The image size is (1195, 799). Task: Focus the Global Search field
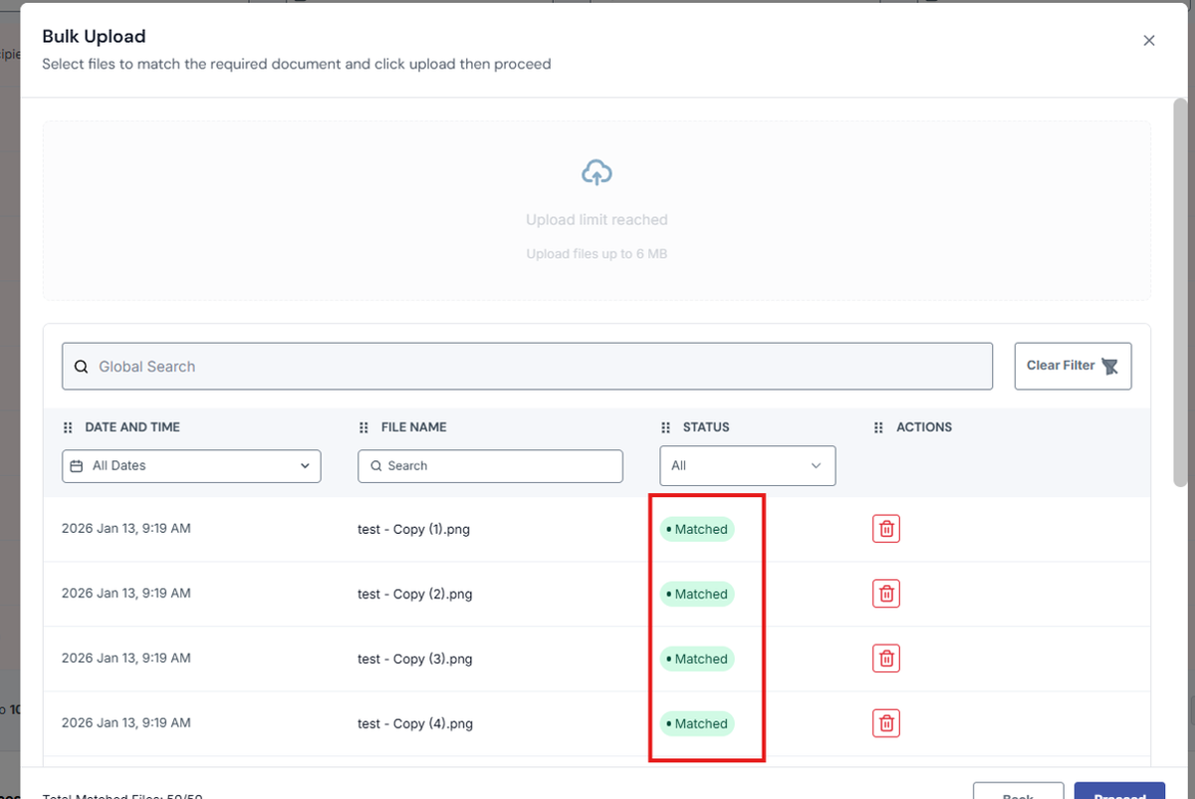[527, 367]
